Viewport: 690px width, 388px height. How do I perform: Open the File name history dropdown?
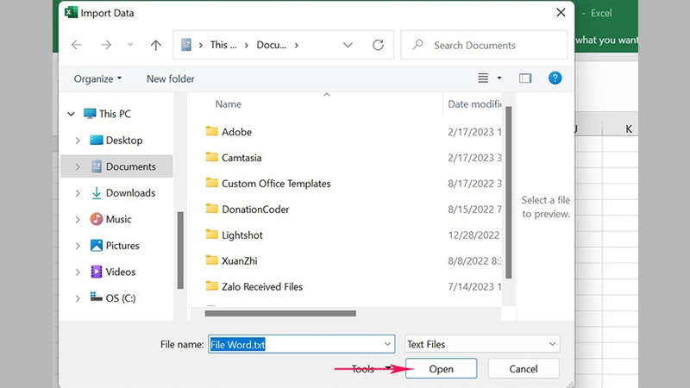386,344
